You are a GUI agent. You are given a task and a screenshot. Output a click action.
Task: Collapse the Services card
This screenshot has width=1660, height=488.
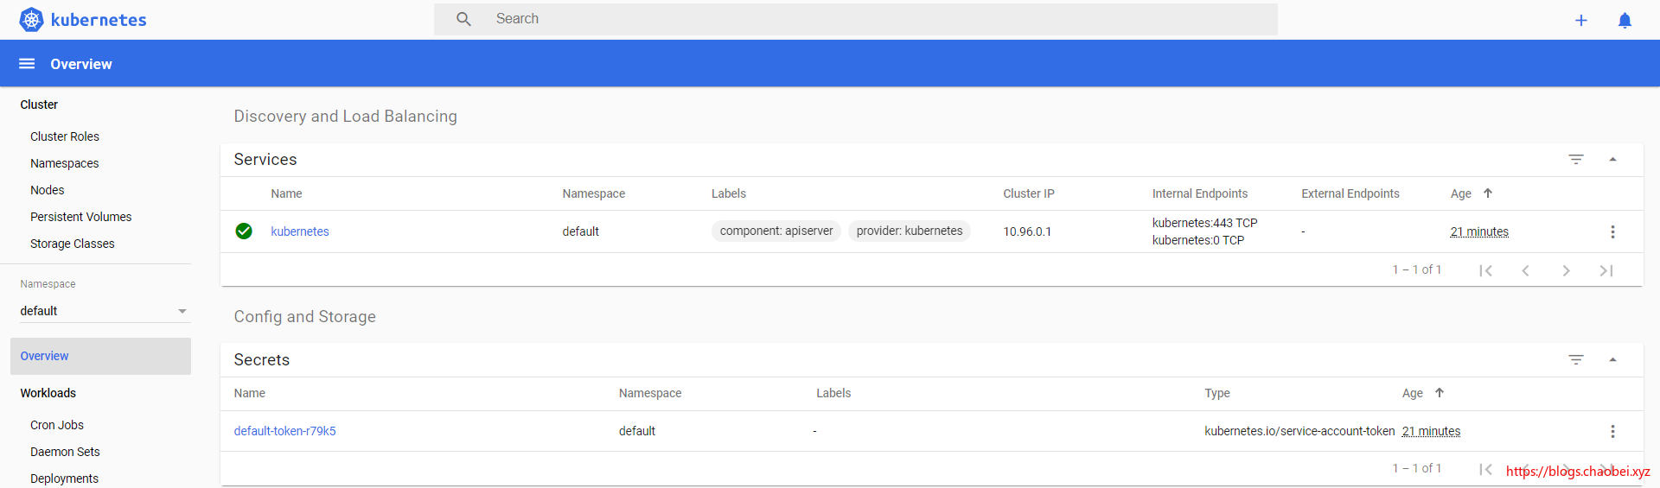1612,160
